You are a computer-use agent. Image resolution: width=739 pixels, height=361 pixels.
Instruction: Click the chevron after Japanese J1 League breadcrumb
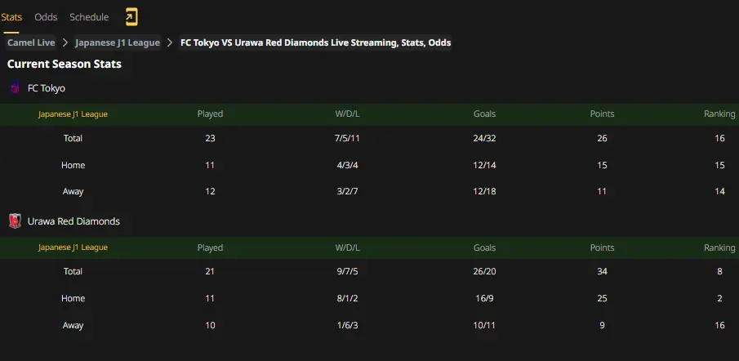(x=170, y=43)
